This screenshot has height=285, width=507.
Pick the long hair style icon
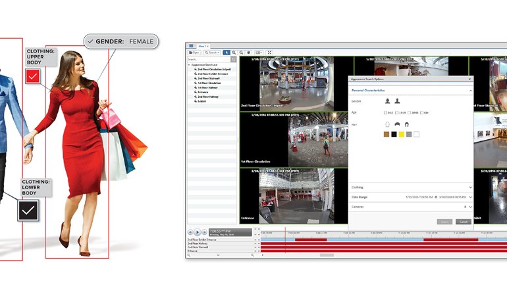[x=406, y=123]
